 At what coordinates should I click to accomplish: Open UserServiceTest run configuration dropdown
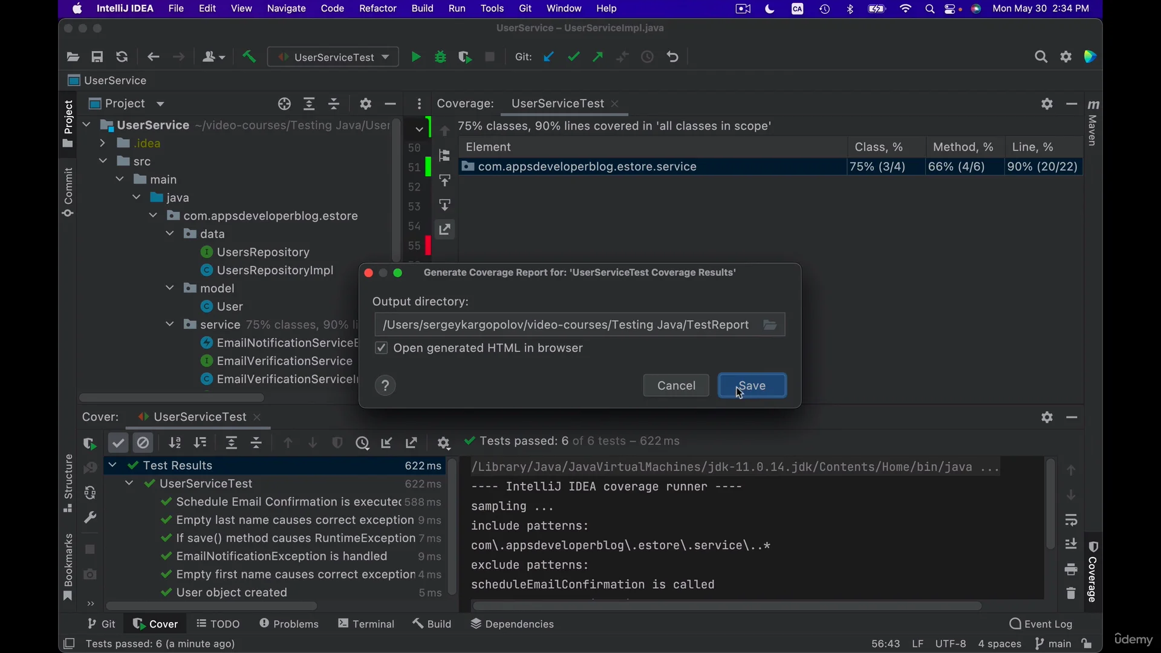tap(333, 57)
